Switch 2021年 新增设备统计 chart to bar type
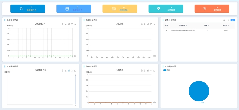Viewport: 239px width, 110px height. pyautogui.click(x=148, y=24)
